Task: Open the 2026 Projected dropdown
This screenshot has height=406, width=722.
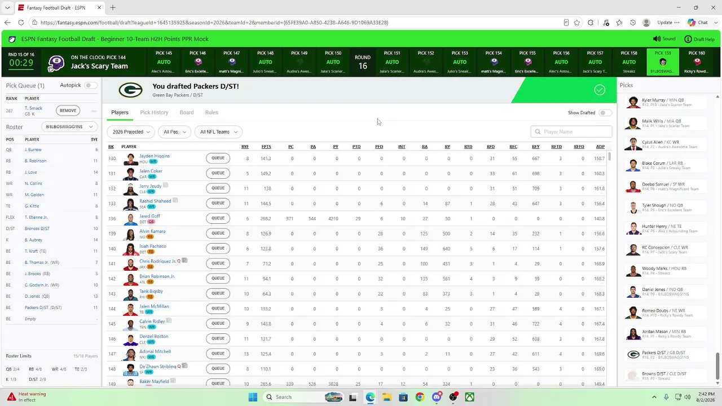Action: tap(131, 132)
